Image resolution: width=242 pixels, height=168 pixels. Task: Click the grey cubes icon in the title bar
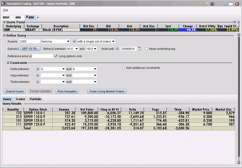212,4
